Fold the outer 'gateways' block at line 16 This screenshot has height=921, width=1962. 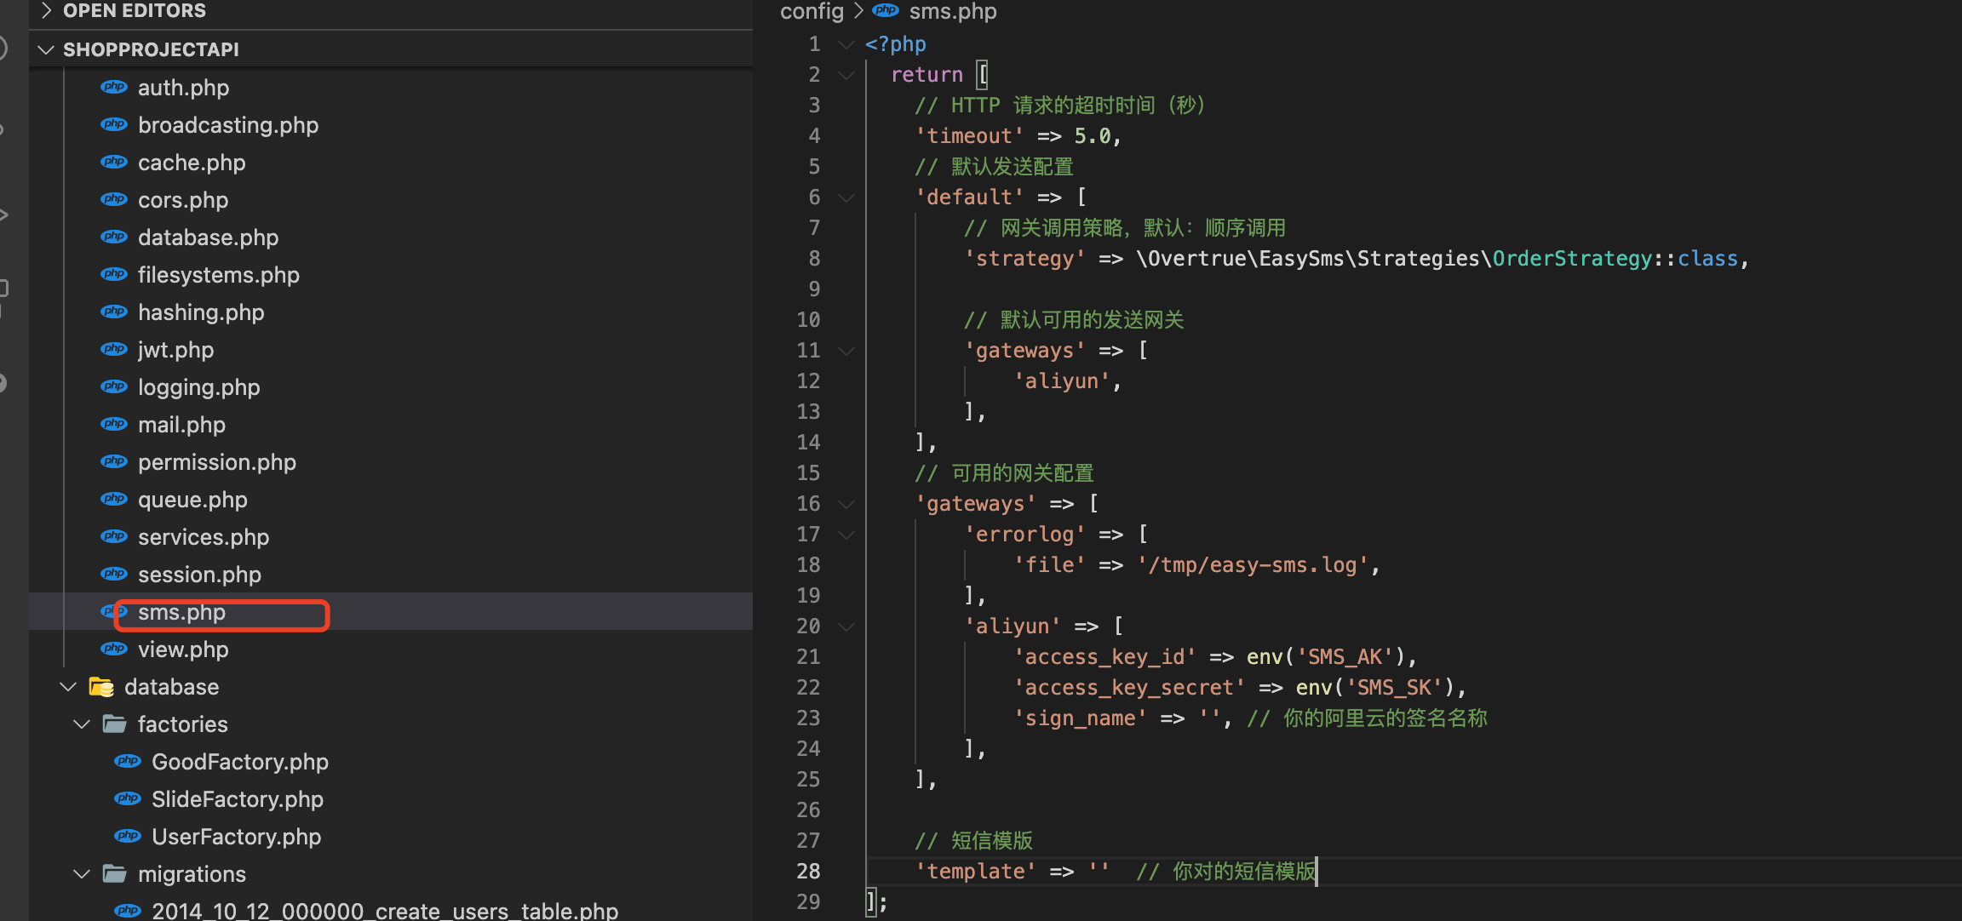tap(846, 504)
